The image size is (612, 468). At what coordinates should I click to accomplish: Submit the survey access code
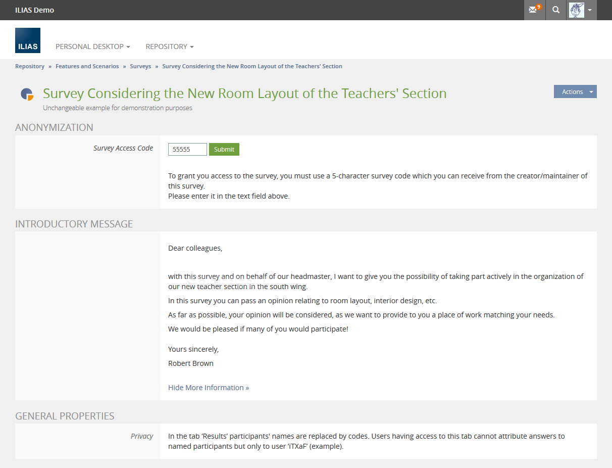click(224, 149)
